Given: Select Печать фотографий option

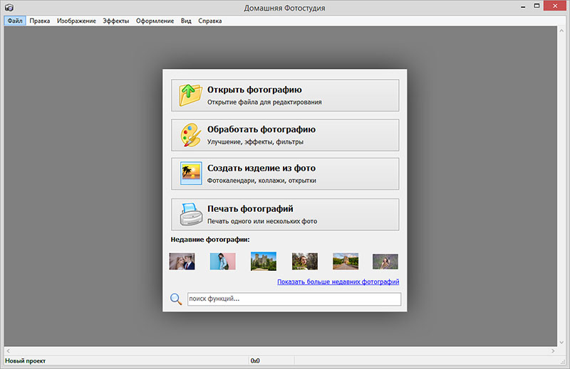Looking at the screenshot, I should pos(285,215).
